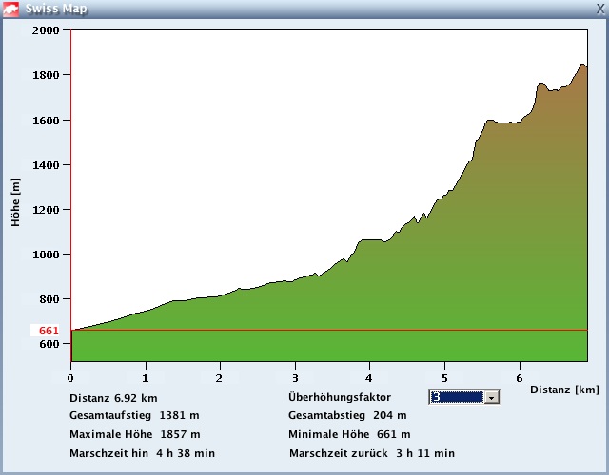Click the Swiss Map title bar text
Image resolution: width=609 pixels, height=475 pixels.
(56, 9)
